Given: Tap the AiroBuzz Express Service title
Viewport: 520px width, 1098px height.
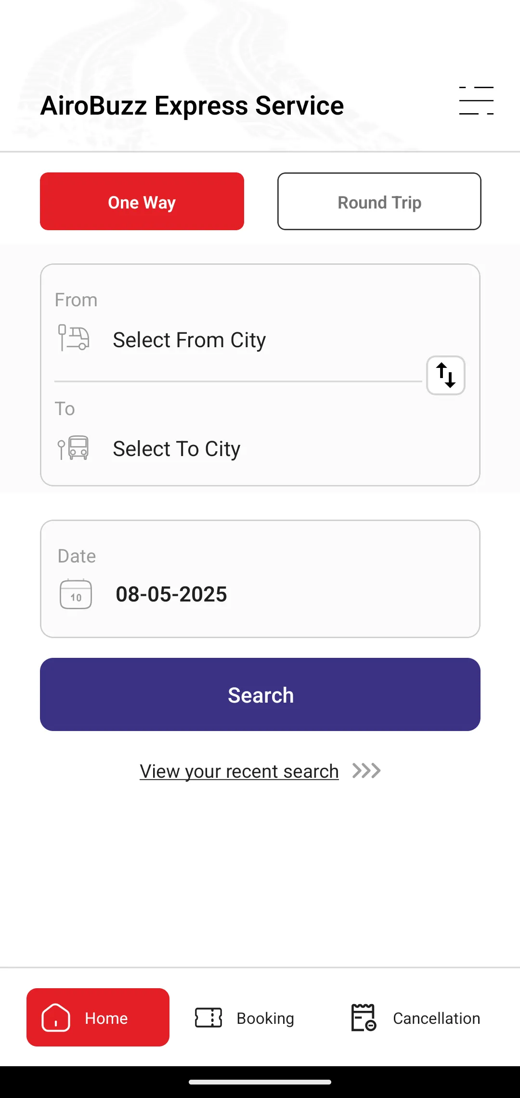Looking at the screenshot, I should pos(192,105).
